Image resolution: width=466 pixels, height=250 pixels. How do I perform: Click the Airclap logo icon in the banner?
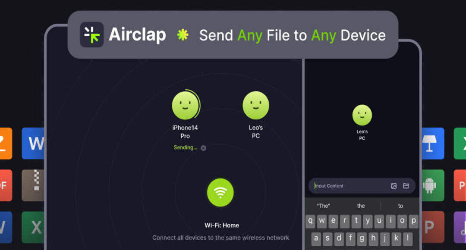(91, 35)
